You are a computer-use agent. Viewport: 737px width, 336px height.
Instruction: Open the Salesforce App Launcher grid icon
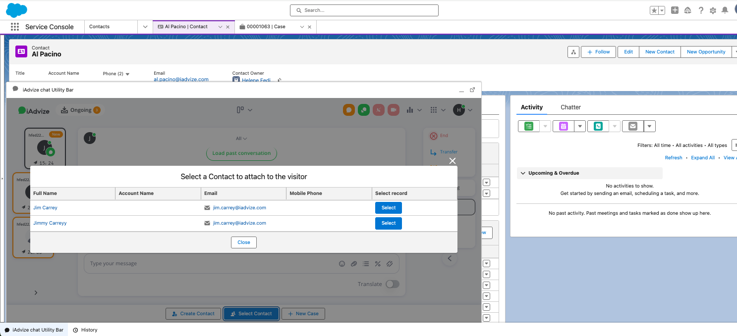(15, 27)
